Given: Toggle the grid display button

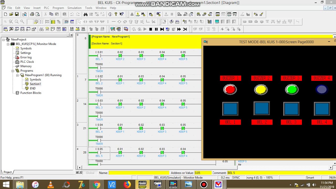Looking at the screenshot, I should coord(30,22).
